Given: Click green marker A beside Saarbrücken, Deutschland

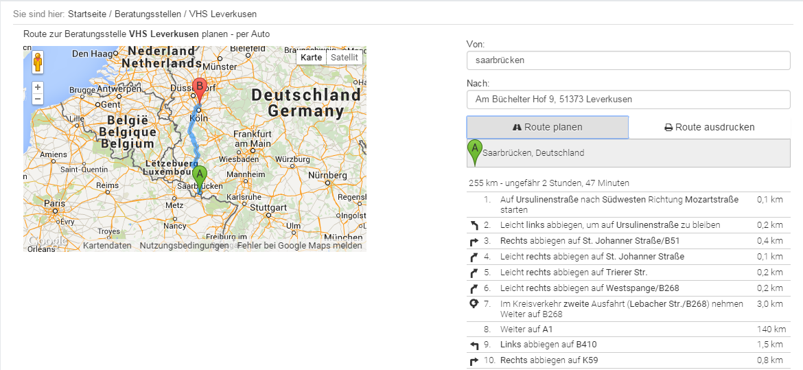Looking at the screenshot, I should 475,152.
